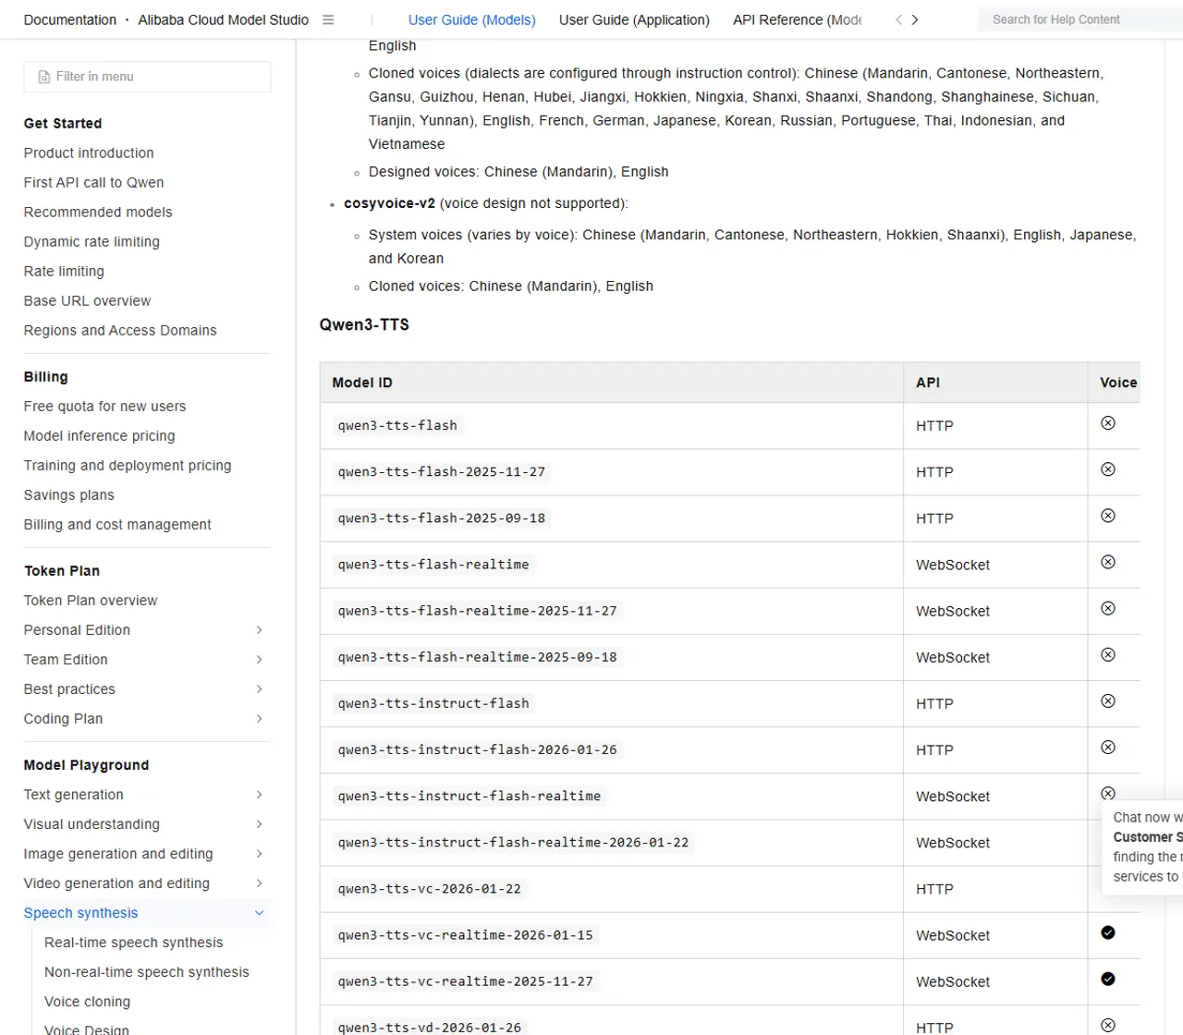Select qwen3-tts-instruct-flash-realtime-2026-01-22 model ID
Screen dimensions: 1183x1035
click(513, 843)
